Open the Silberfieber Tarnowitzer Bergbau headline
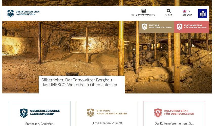Viewport: 215px width, 126px height. (79, 82)
